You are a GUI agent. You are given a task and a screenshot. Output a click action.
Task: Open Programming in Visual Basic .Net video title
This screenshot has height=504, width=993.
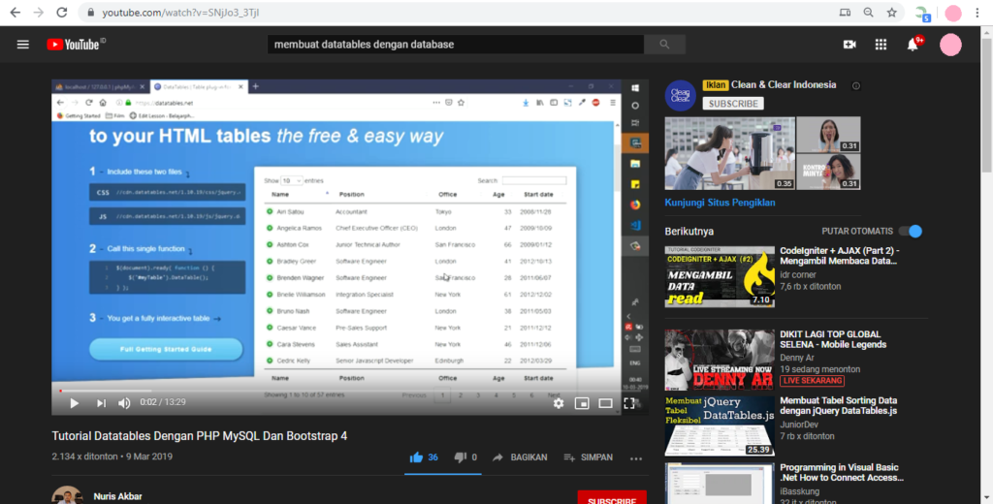842,472
